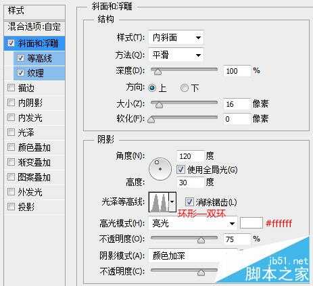This screenshot has height=286, width=313.
Task: Select the 等高线 sub-item
Action: [x=39, y=58]
